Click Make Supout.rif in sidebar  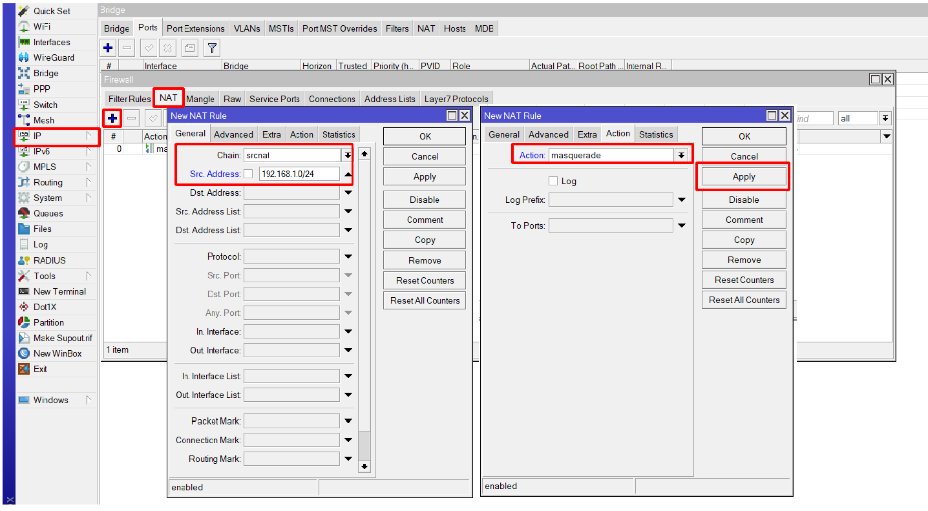(63, 338)
